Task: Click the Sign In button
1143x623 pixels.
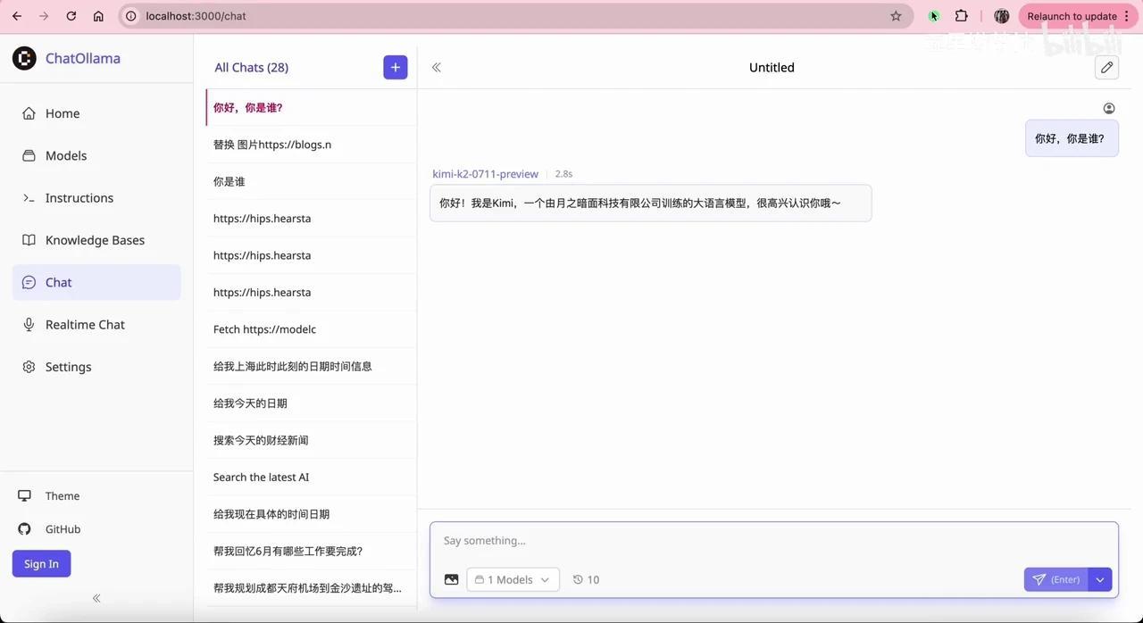Action: tap(41, 564)
